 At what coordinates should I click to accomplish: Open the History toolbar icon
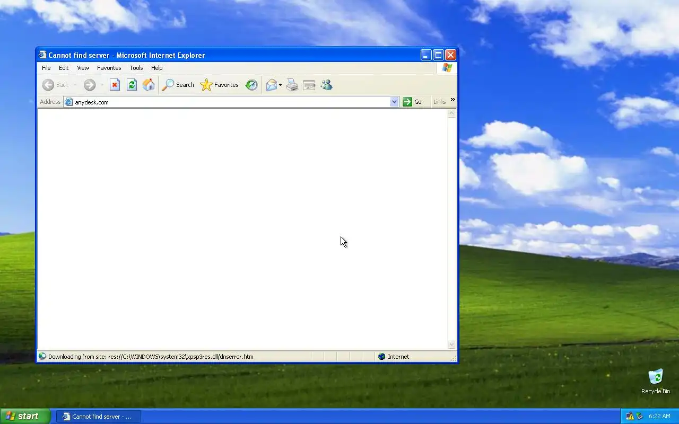coord(251,85)
